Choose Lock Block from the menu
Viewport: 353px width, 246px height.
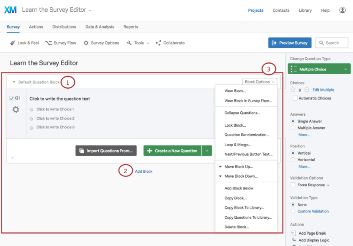click(235, 125)
